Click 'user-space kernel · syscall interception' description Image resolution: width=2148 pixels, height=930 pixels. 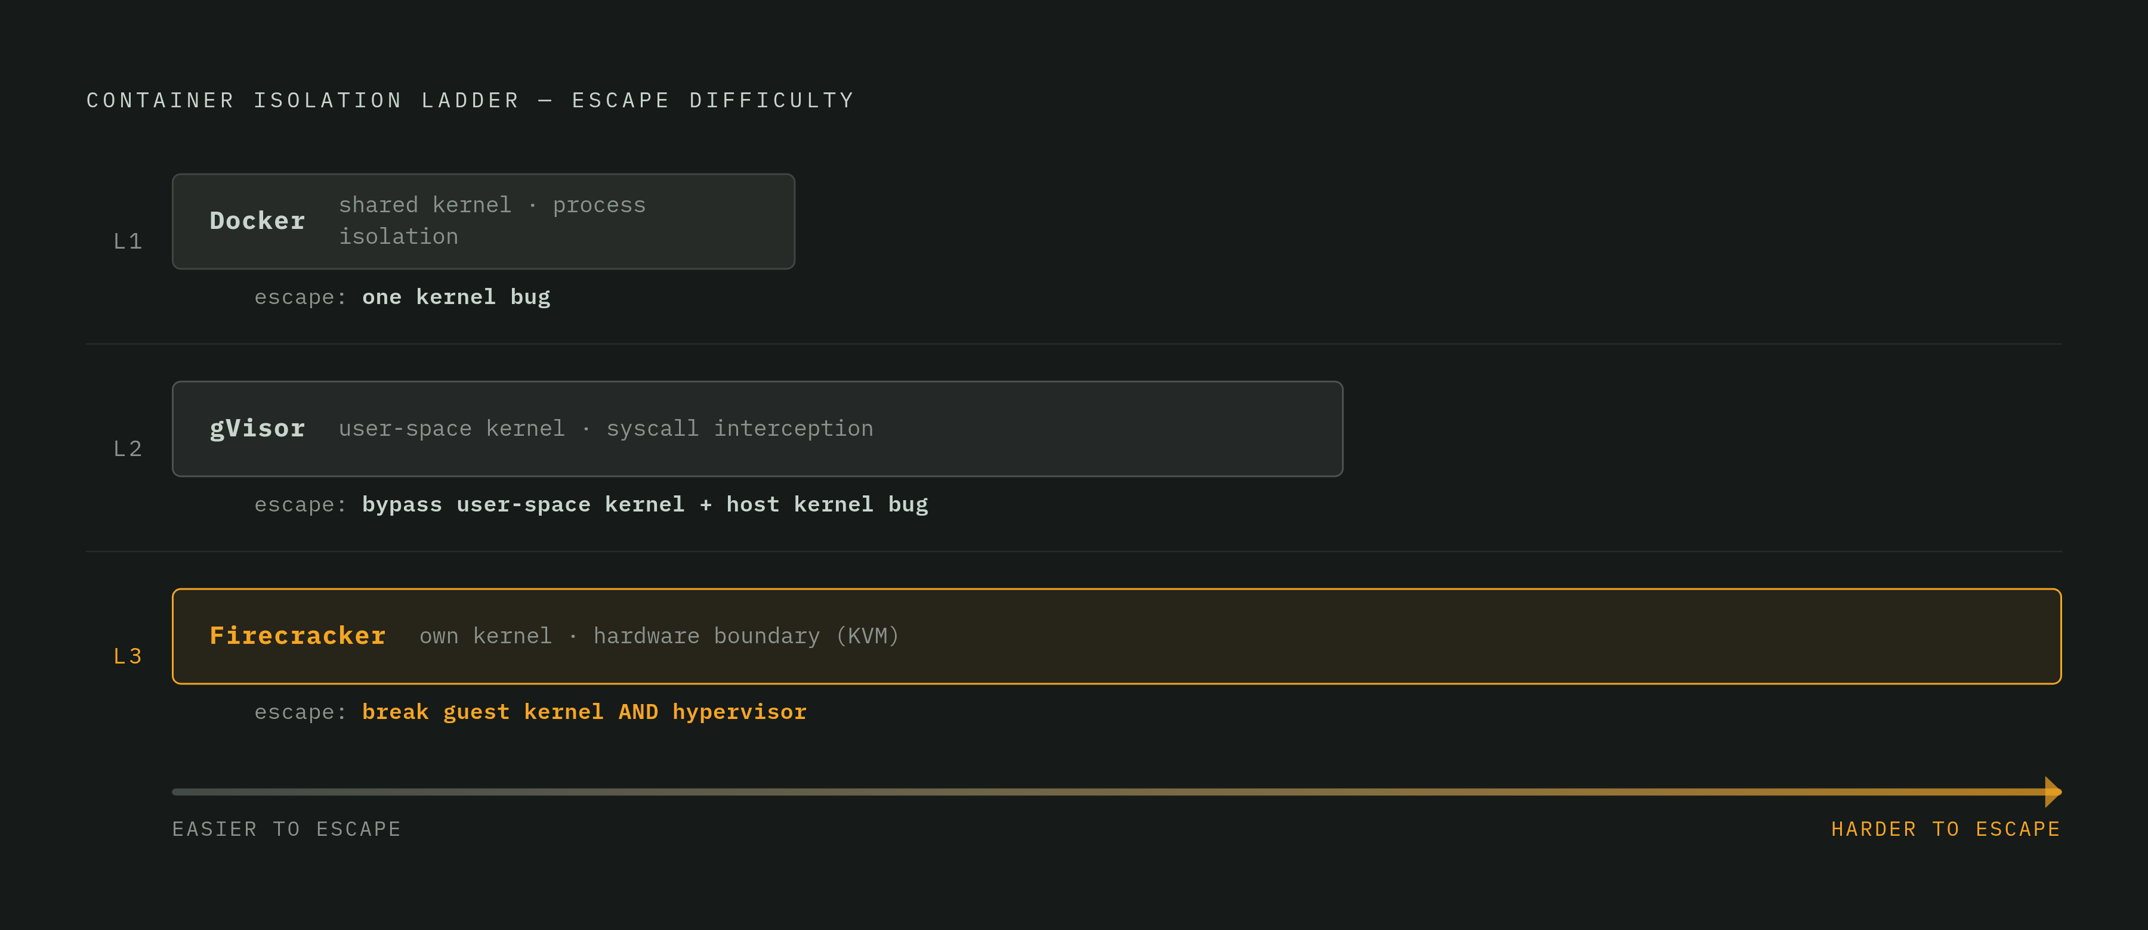click(x=606, y=428)
